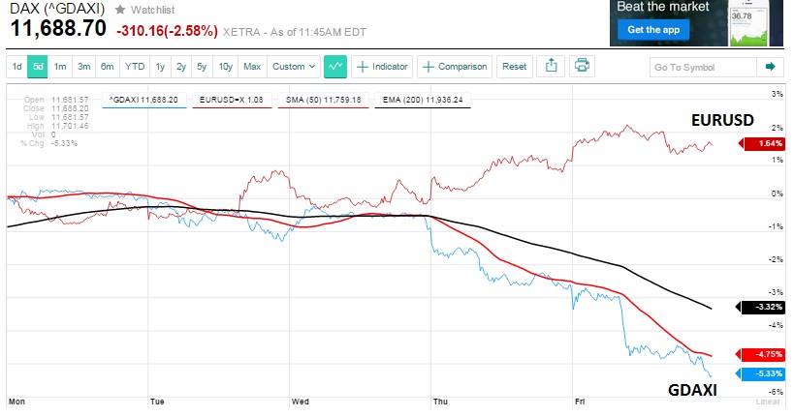Screen dimensions: 794x417
Task: Click the Fri date axis label
Action: 580,402
